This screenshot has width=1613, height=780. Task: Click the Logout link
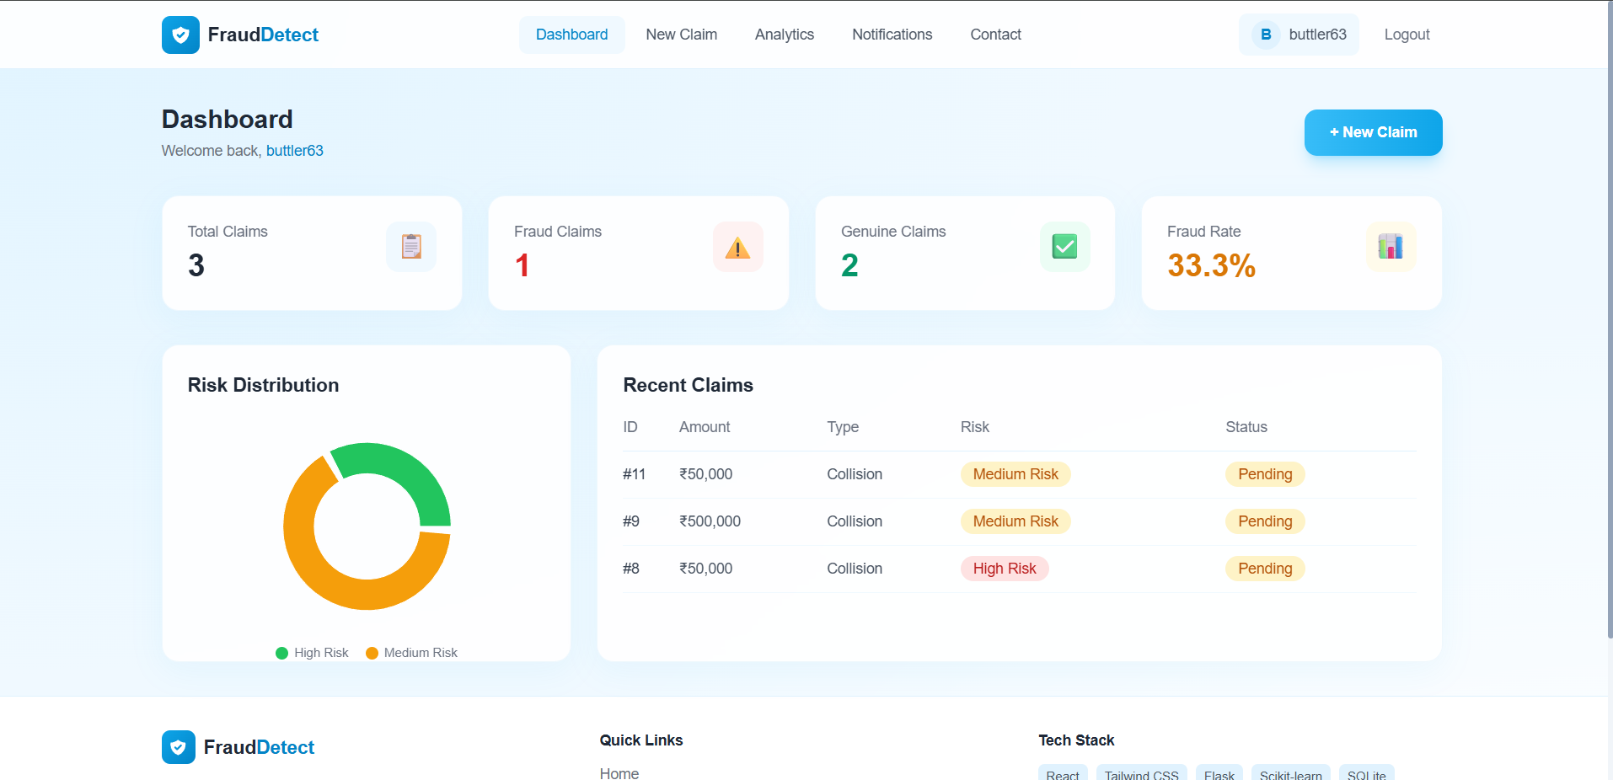pos(1407,35)
